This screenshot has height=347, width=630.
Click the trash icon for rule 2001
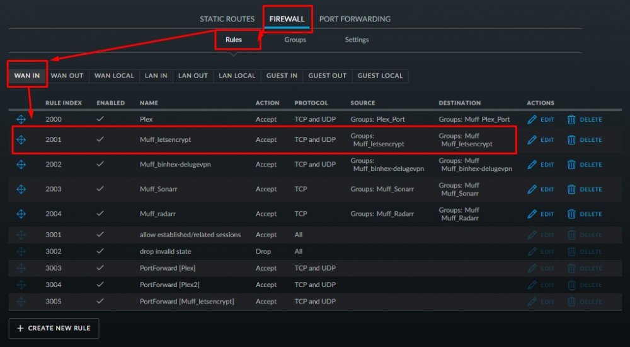pos(571,139)
